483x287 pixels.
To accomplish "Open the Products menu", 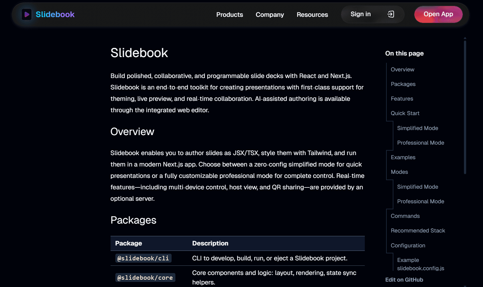I will coord(229,15).
